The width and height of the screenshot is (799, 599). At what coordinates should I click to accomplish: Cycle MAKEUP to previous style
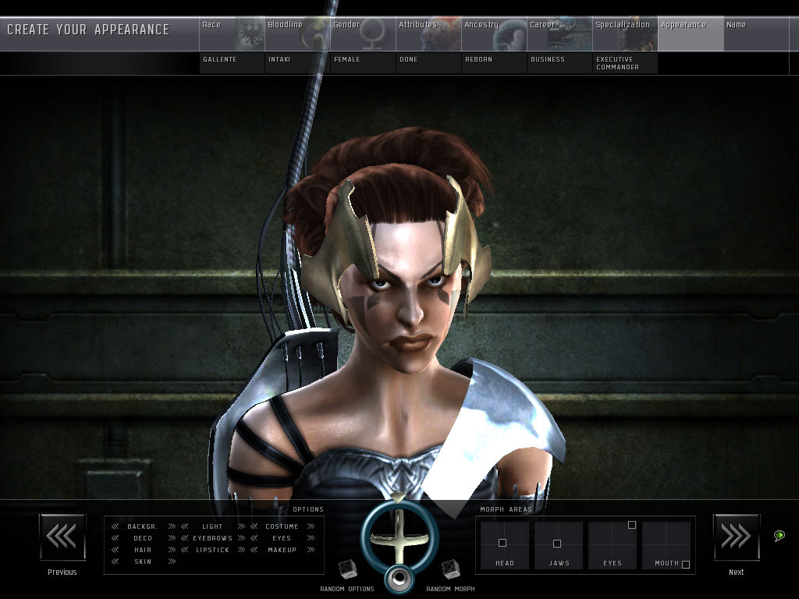(254, 550)
